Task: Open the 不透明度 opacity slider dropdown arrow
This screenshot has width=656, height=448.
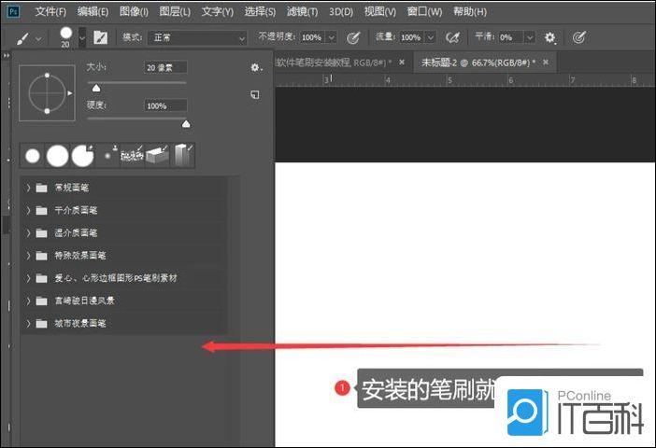Action: click(331, 37)
